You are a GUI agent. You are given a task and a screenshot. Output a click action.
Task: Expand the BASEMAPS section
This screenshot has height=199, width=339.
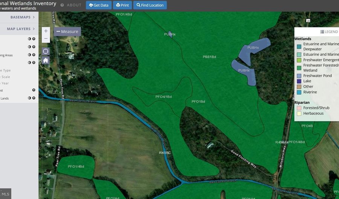coord(23,17)
